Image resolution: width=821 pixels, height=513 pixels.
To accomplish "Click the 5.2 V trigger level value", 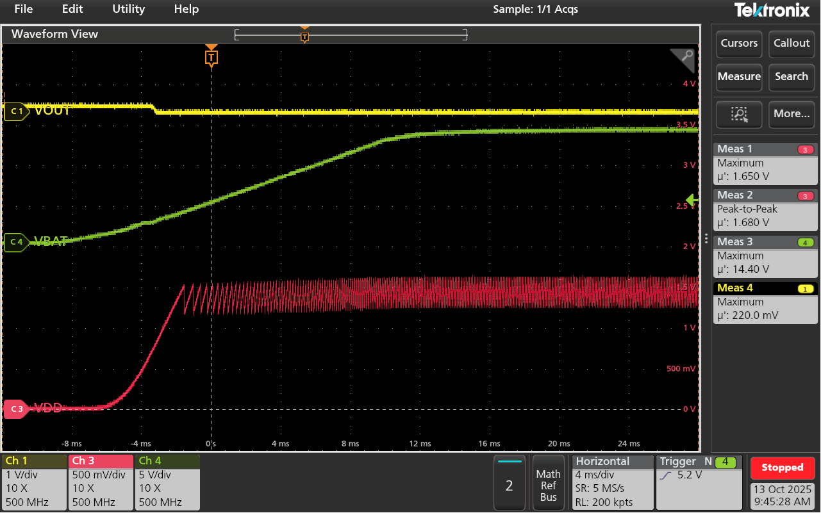I will [690, 475].
